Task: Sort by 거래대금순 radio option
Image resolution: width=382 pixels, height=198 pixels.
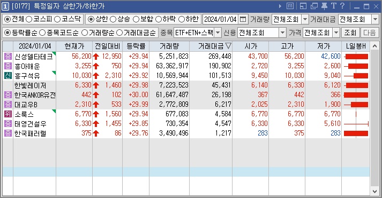Action: tap(119, 33)
